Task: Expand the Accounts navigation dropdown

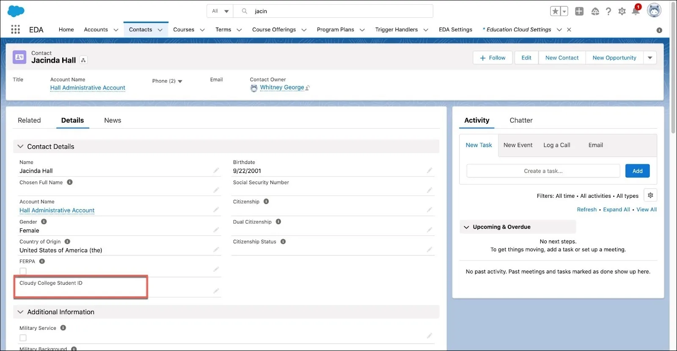Action: [116, 30]
